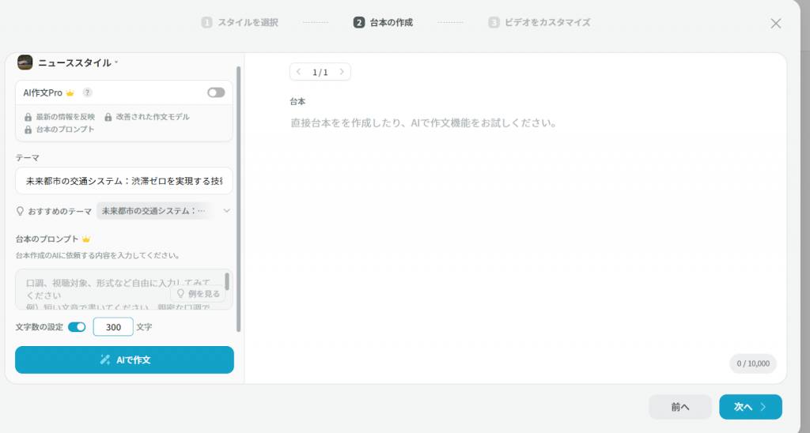Enable the AI作文Pro toggle
Image resolution: width=810 pixels, height=433 pixels.
tap(216, 92)
